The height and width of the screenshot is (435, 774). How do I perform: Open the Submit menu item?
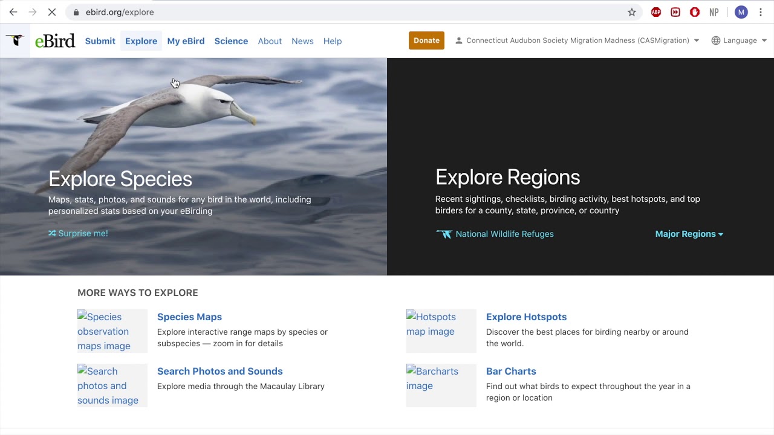coord(100,41)
